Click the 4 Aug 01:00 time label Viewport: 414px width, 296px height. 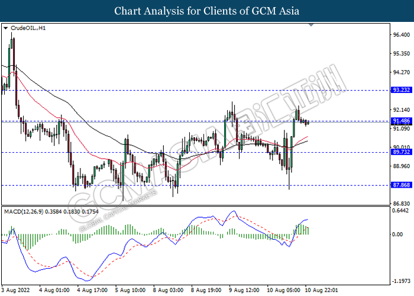[x=54, y=290]
